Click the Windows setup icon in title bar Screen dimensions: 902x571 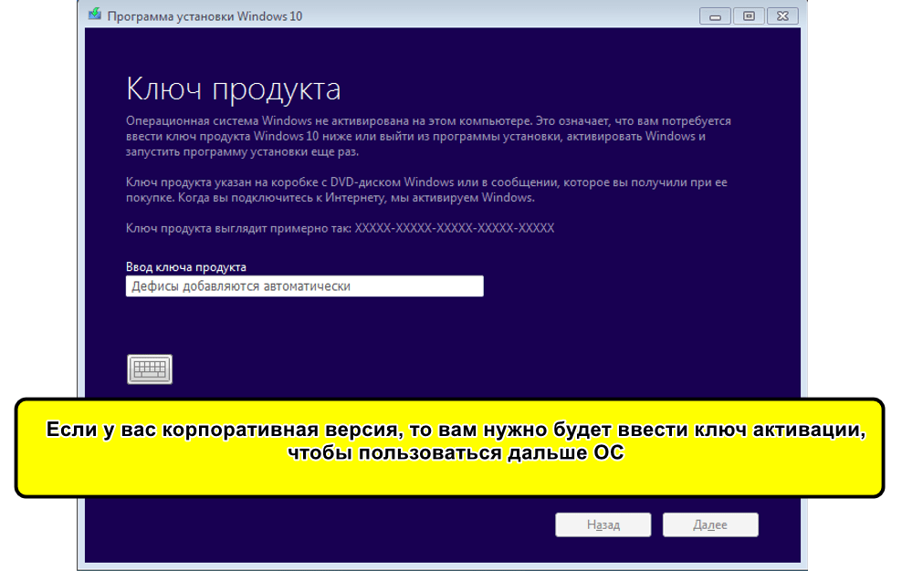pos(94,16)
